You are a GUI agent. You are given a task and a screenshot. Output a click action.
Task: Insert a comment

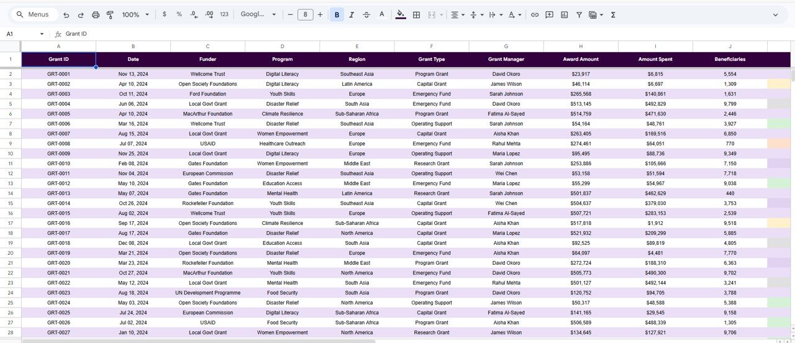click(x=549, y=14)
